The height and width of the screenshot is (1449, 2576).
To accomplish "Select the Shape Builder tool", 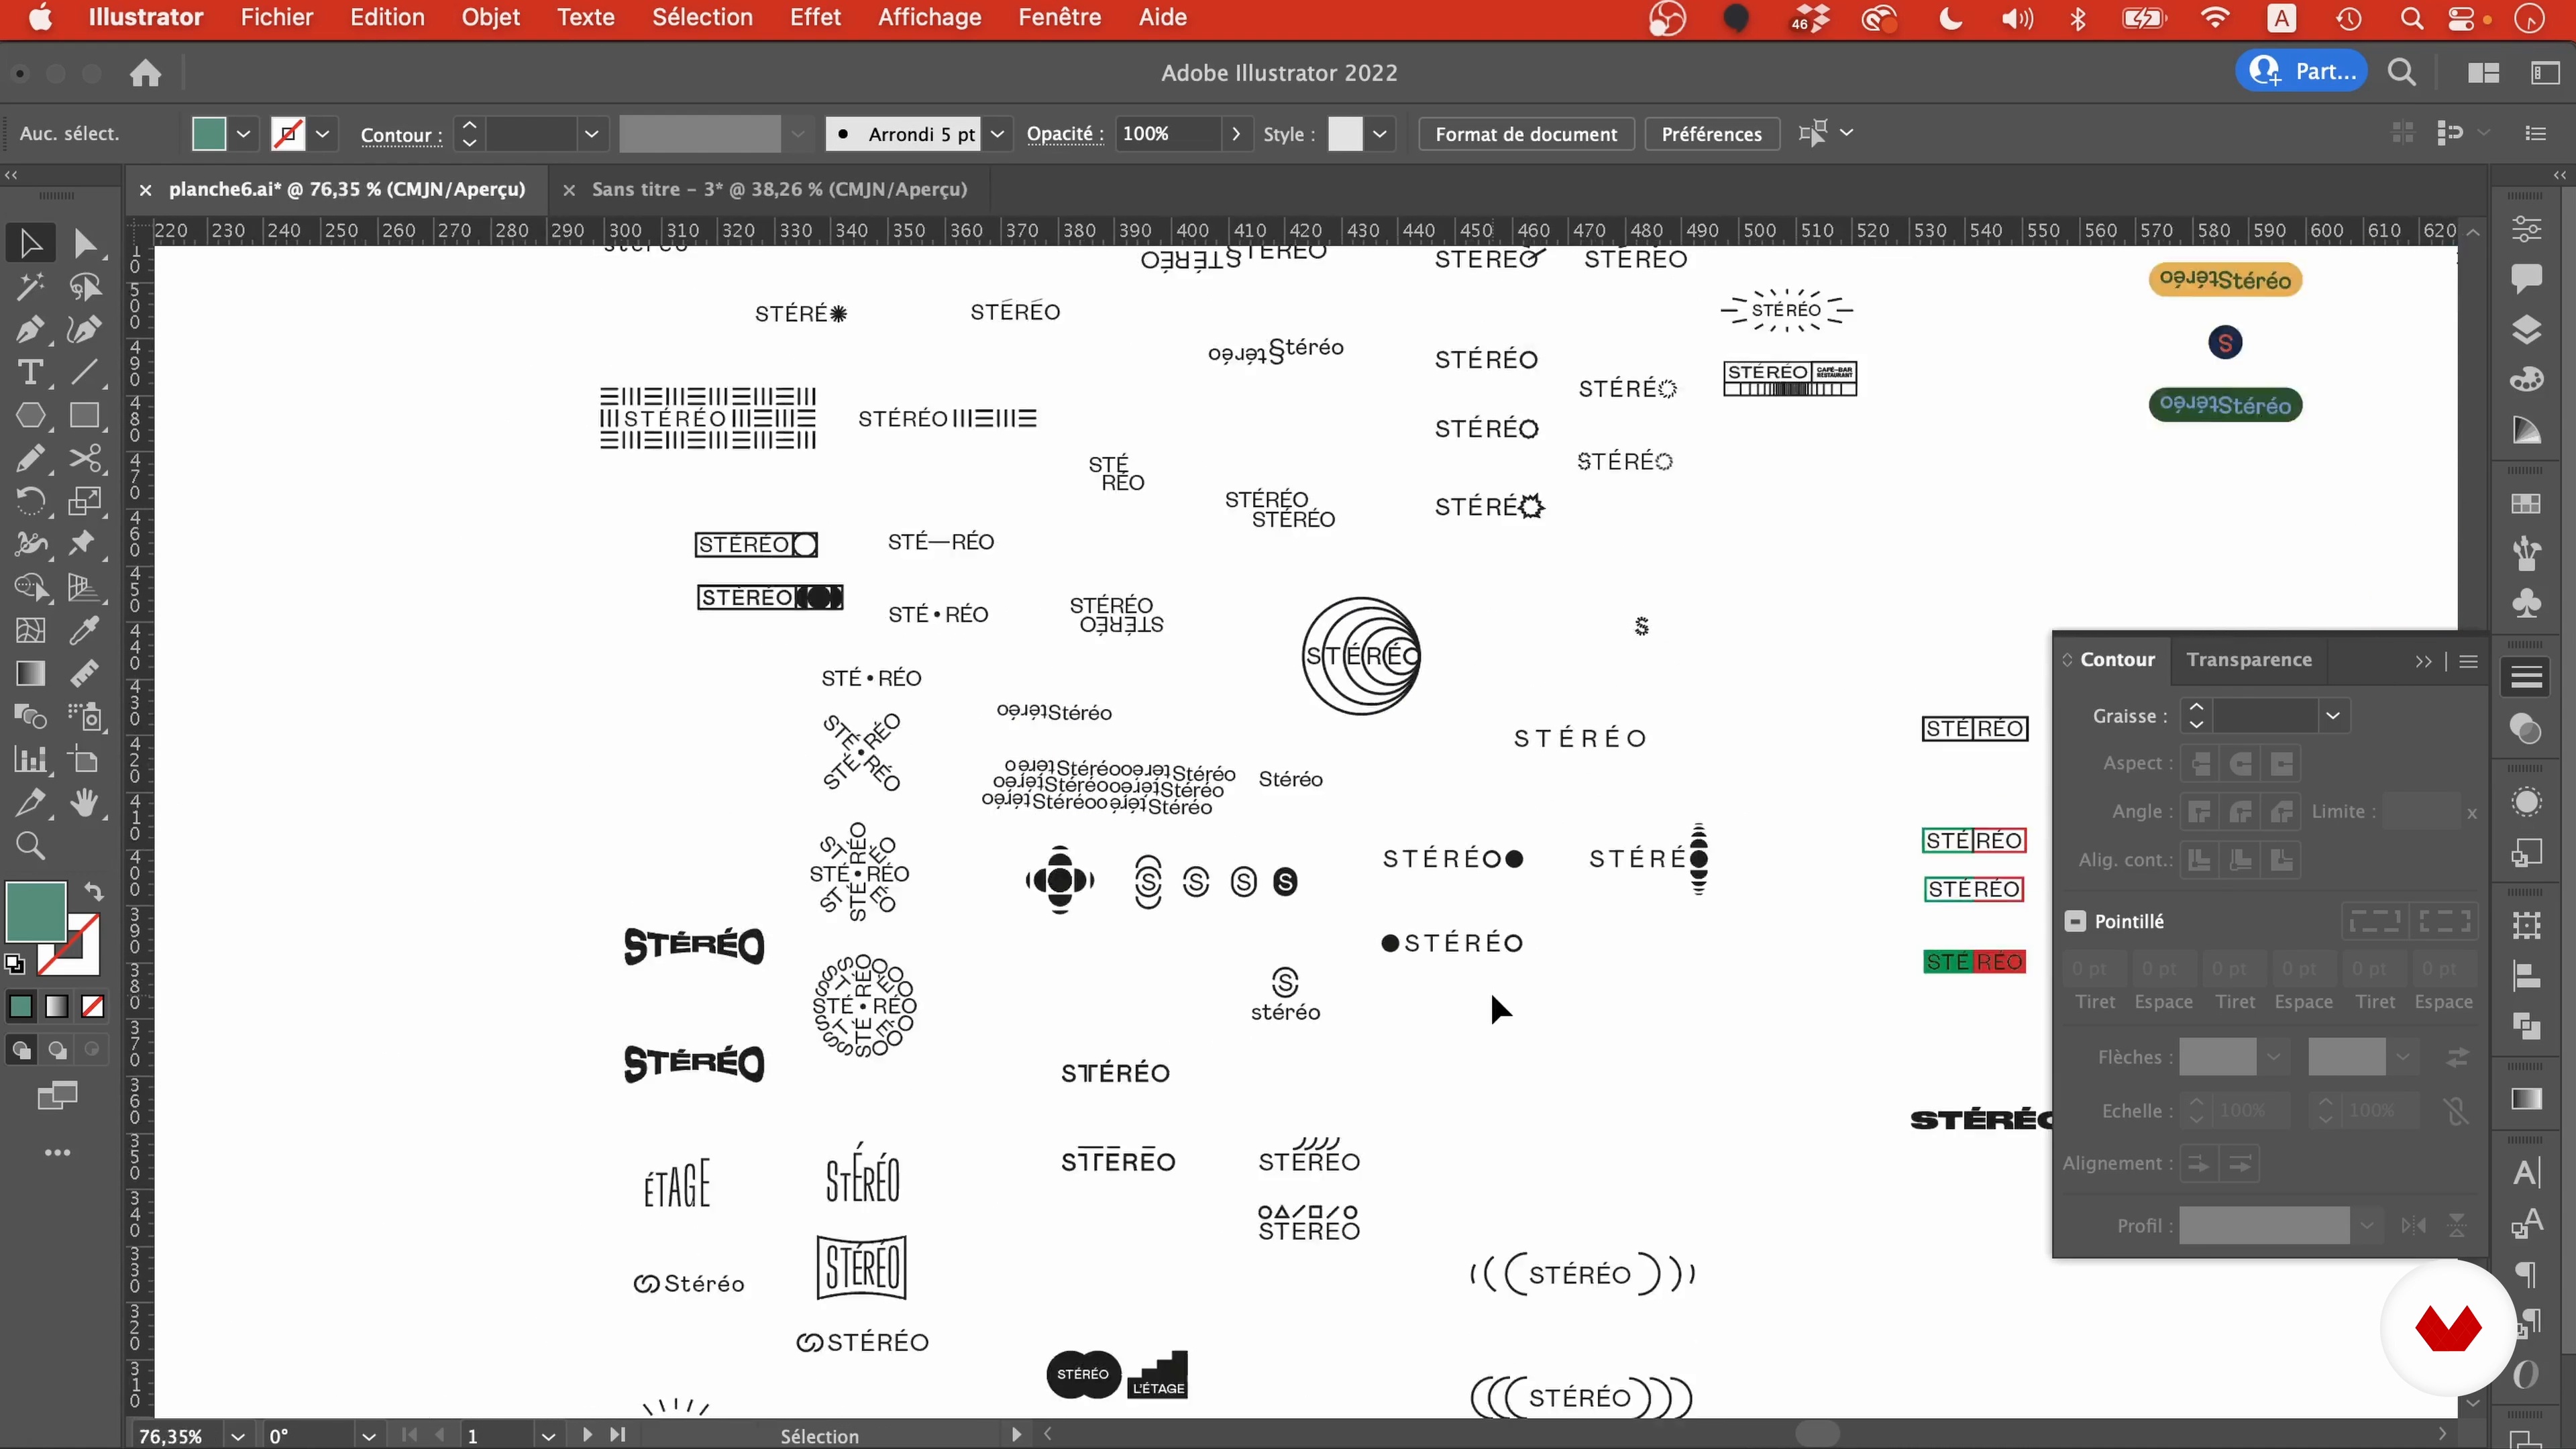I will [x=30, y=587].
